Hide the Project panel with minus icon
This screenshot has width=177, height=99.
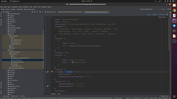coord(43,12)
